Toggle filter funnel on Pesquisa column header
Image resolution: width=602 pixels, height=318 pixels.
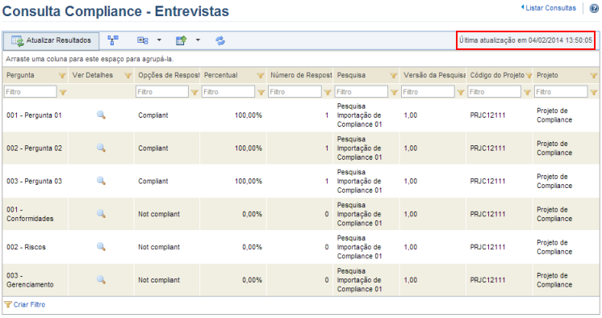(x=394, y=76)
